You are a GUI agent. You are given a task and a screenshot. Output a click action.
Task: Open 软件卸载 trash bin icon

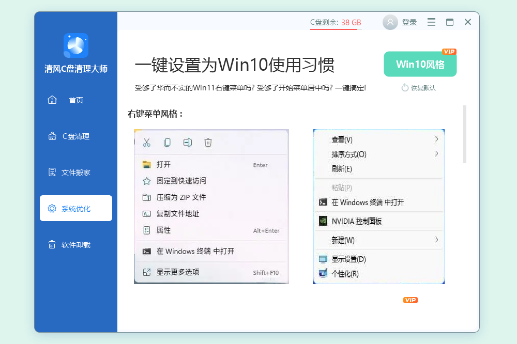pyautogui.click(x=52, y=245)
